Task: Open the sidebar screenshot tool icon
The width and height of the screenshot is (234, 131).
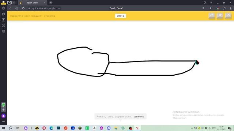Action: click(3, 32)
